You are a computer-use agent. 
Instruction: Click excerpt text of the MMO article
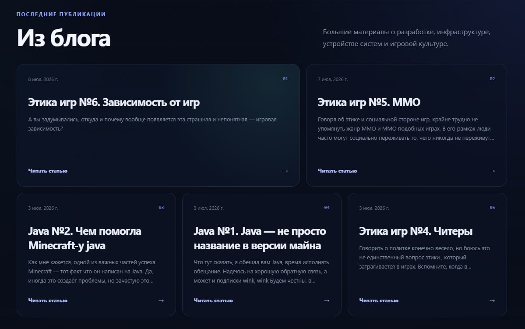tap(406, 129)
